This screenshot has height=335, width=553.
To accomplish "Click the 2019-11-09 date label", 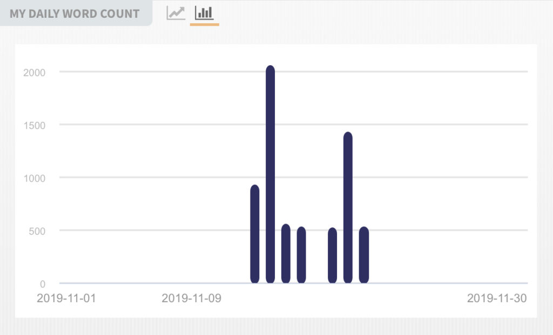I will (x=192, y=298).
